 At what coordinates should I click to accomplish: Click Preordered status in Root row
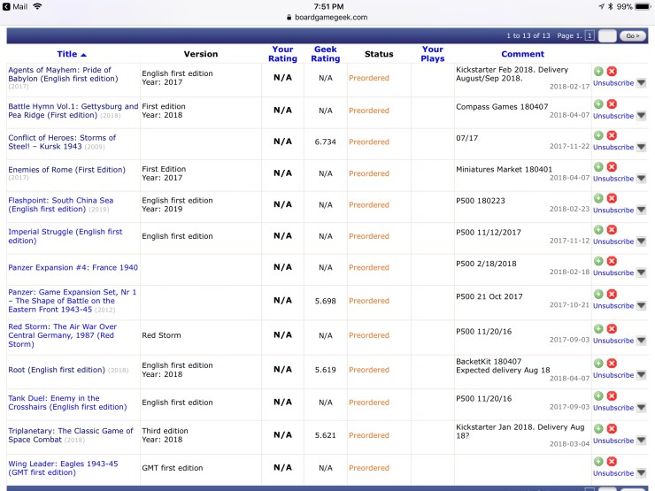(x=369, y=370)
